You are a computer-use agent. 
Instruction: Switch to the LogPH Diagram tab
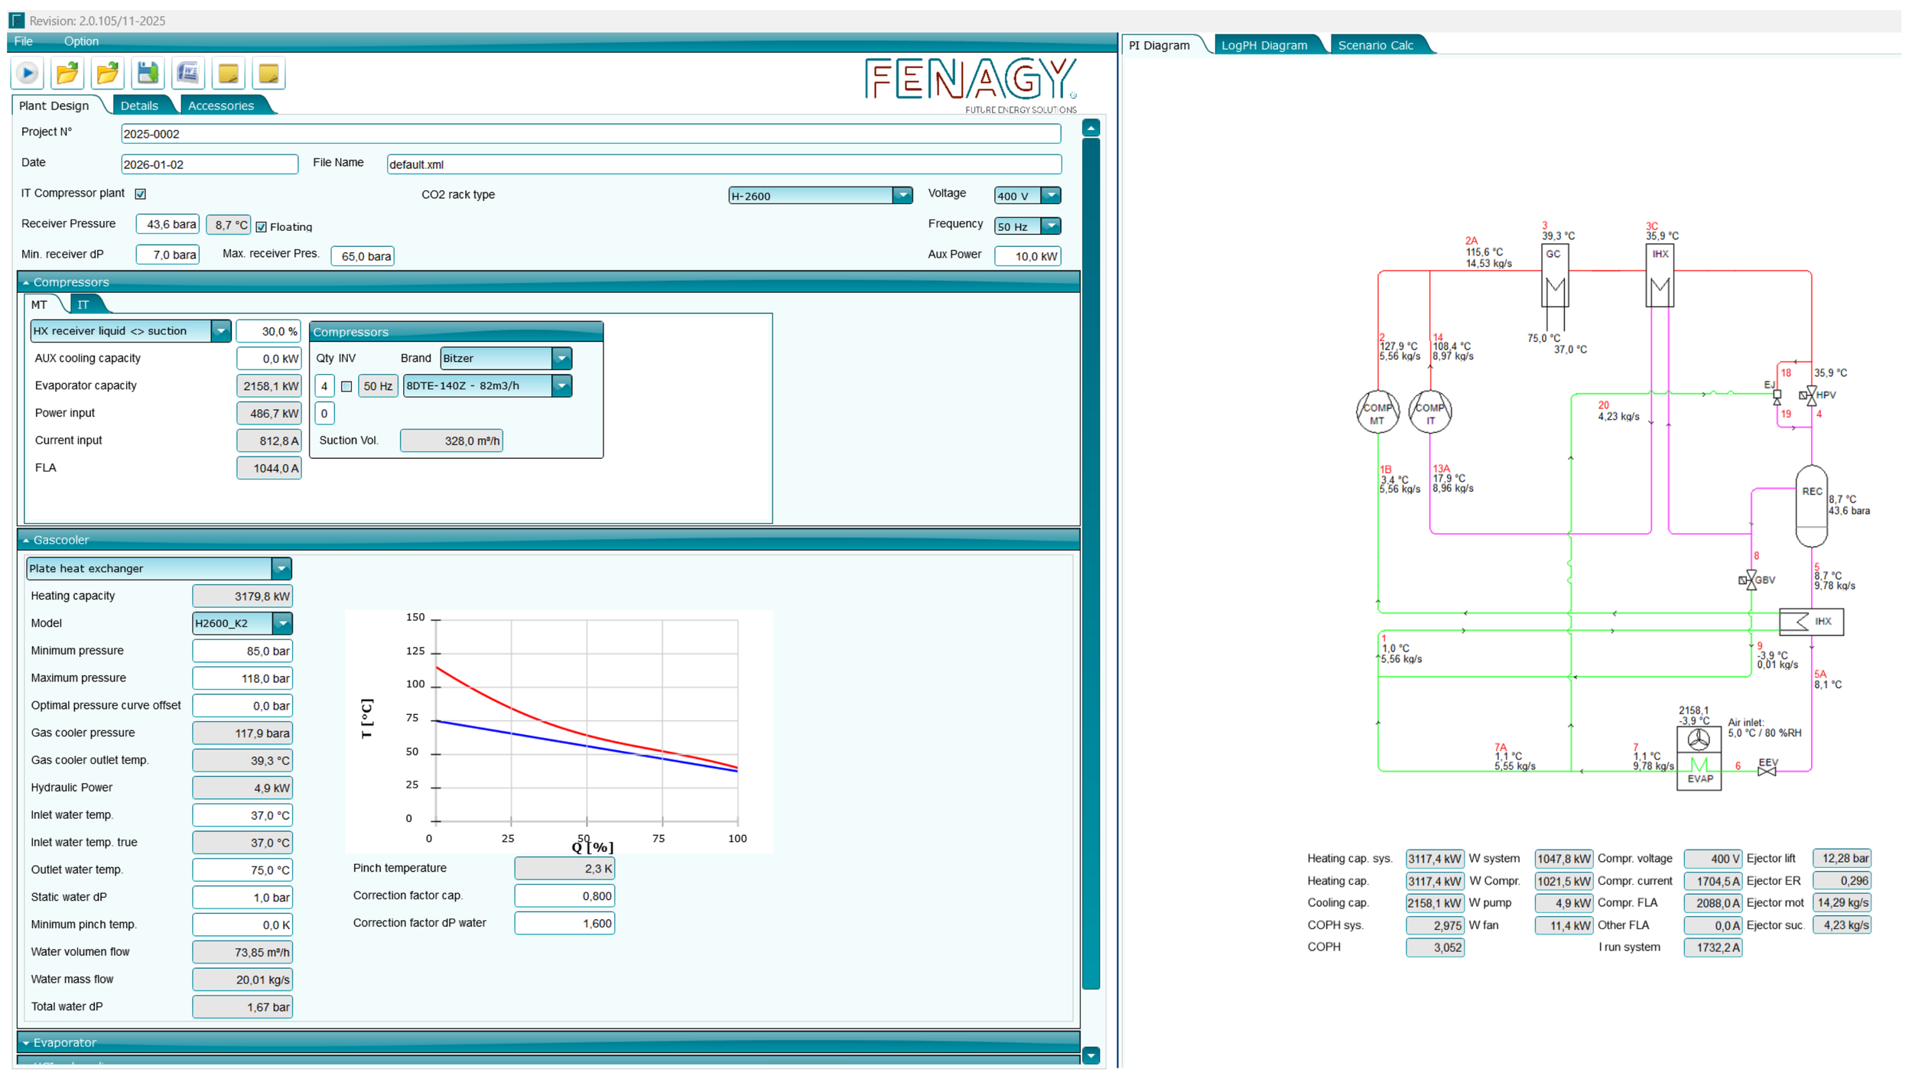coord(1263,45)
